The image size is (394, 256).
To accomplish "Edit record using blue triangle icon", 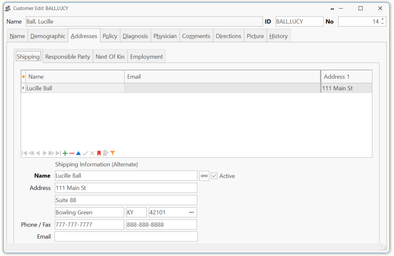I will tap(78, 153).
